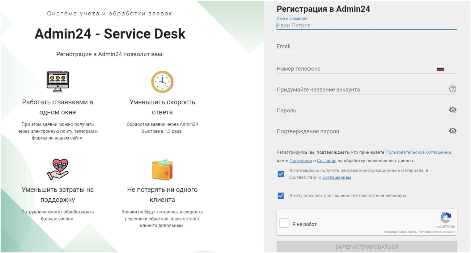Click the Сотрудники смогут обрабатывать больше заявок text
Viewport: 471px width, 253px height.
(x=58, y=215)
